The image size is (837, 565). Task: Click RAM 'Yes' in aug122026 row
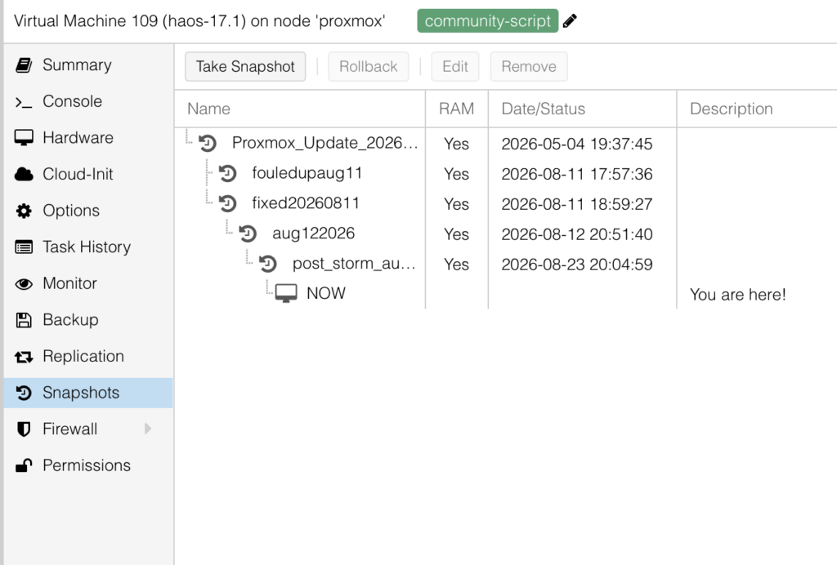point(456,234)
